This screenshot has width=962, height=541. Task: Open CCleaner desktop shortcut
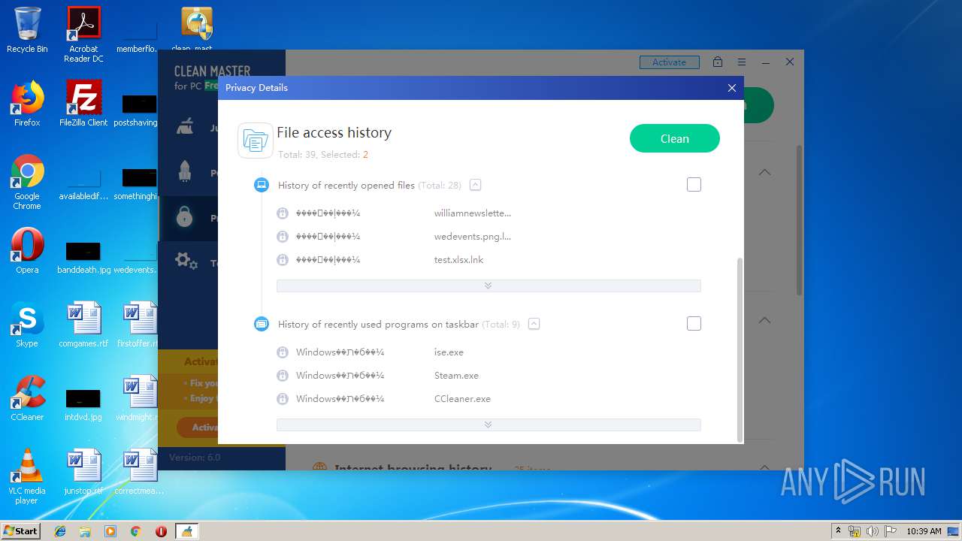27,398
